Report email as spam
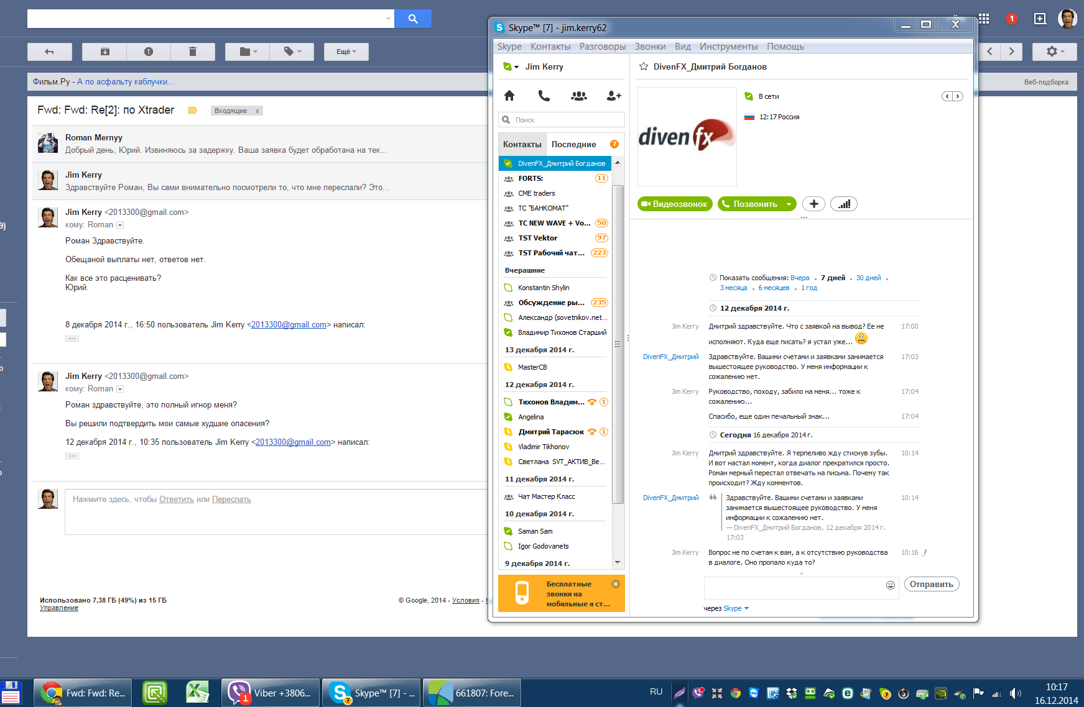Viewport: 1084px width, 707px height. coord(149,52)
